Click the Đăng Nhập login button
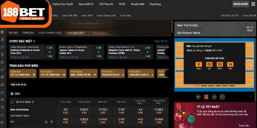 241,4
